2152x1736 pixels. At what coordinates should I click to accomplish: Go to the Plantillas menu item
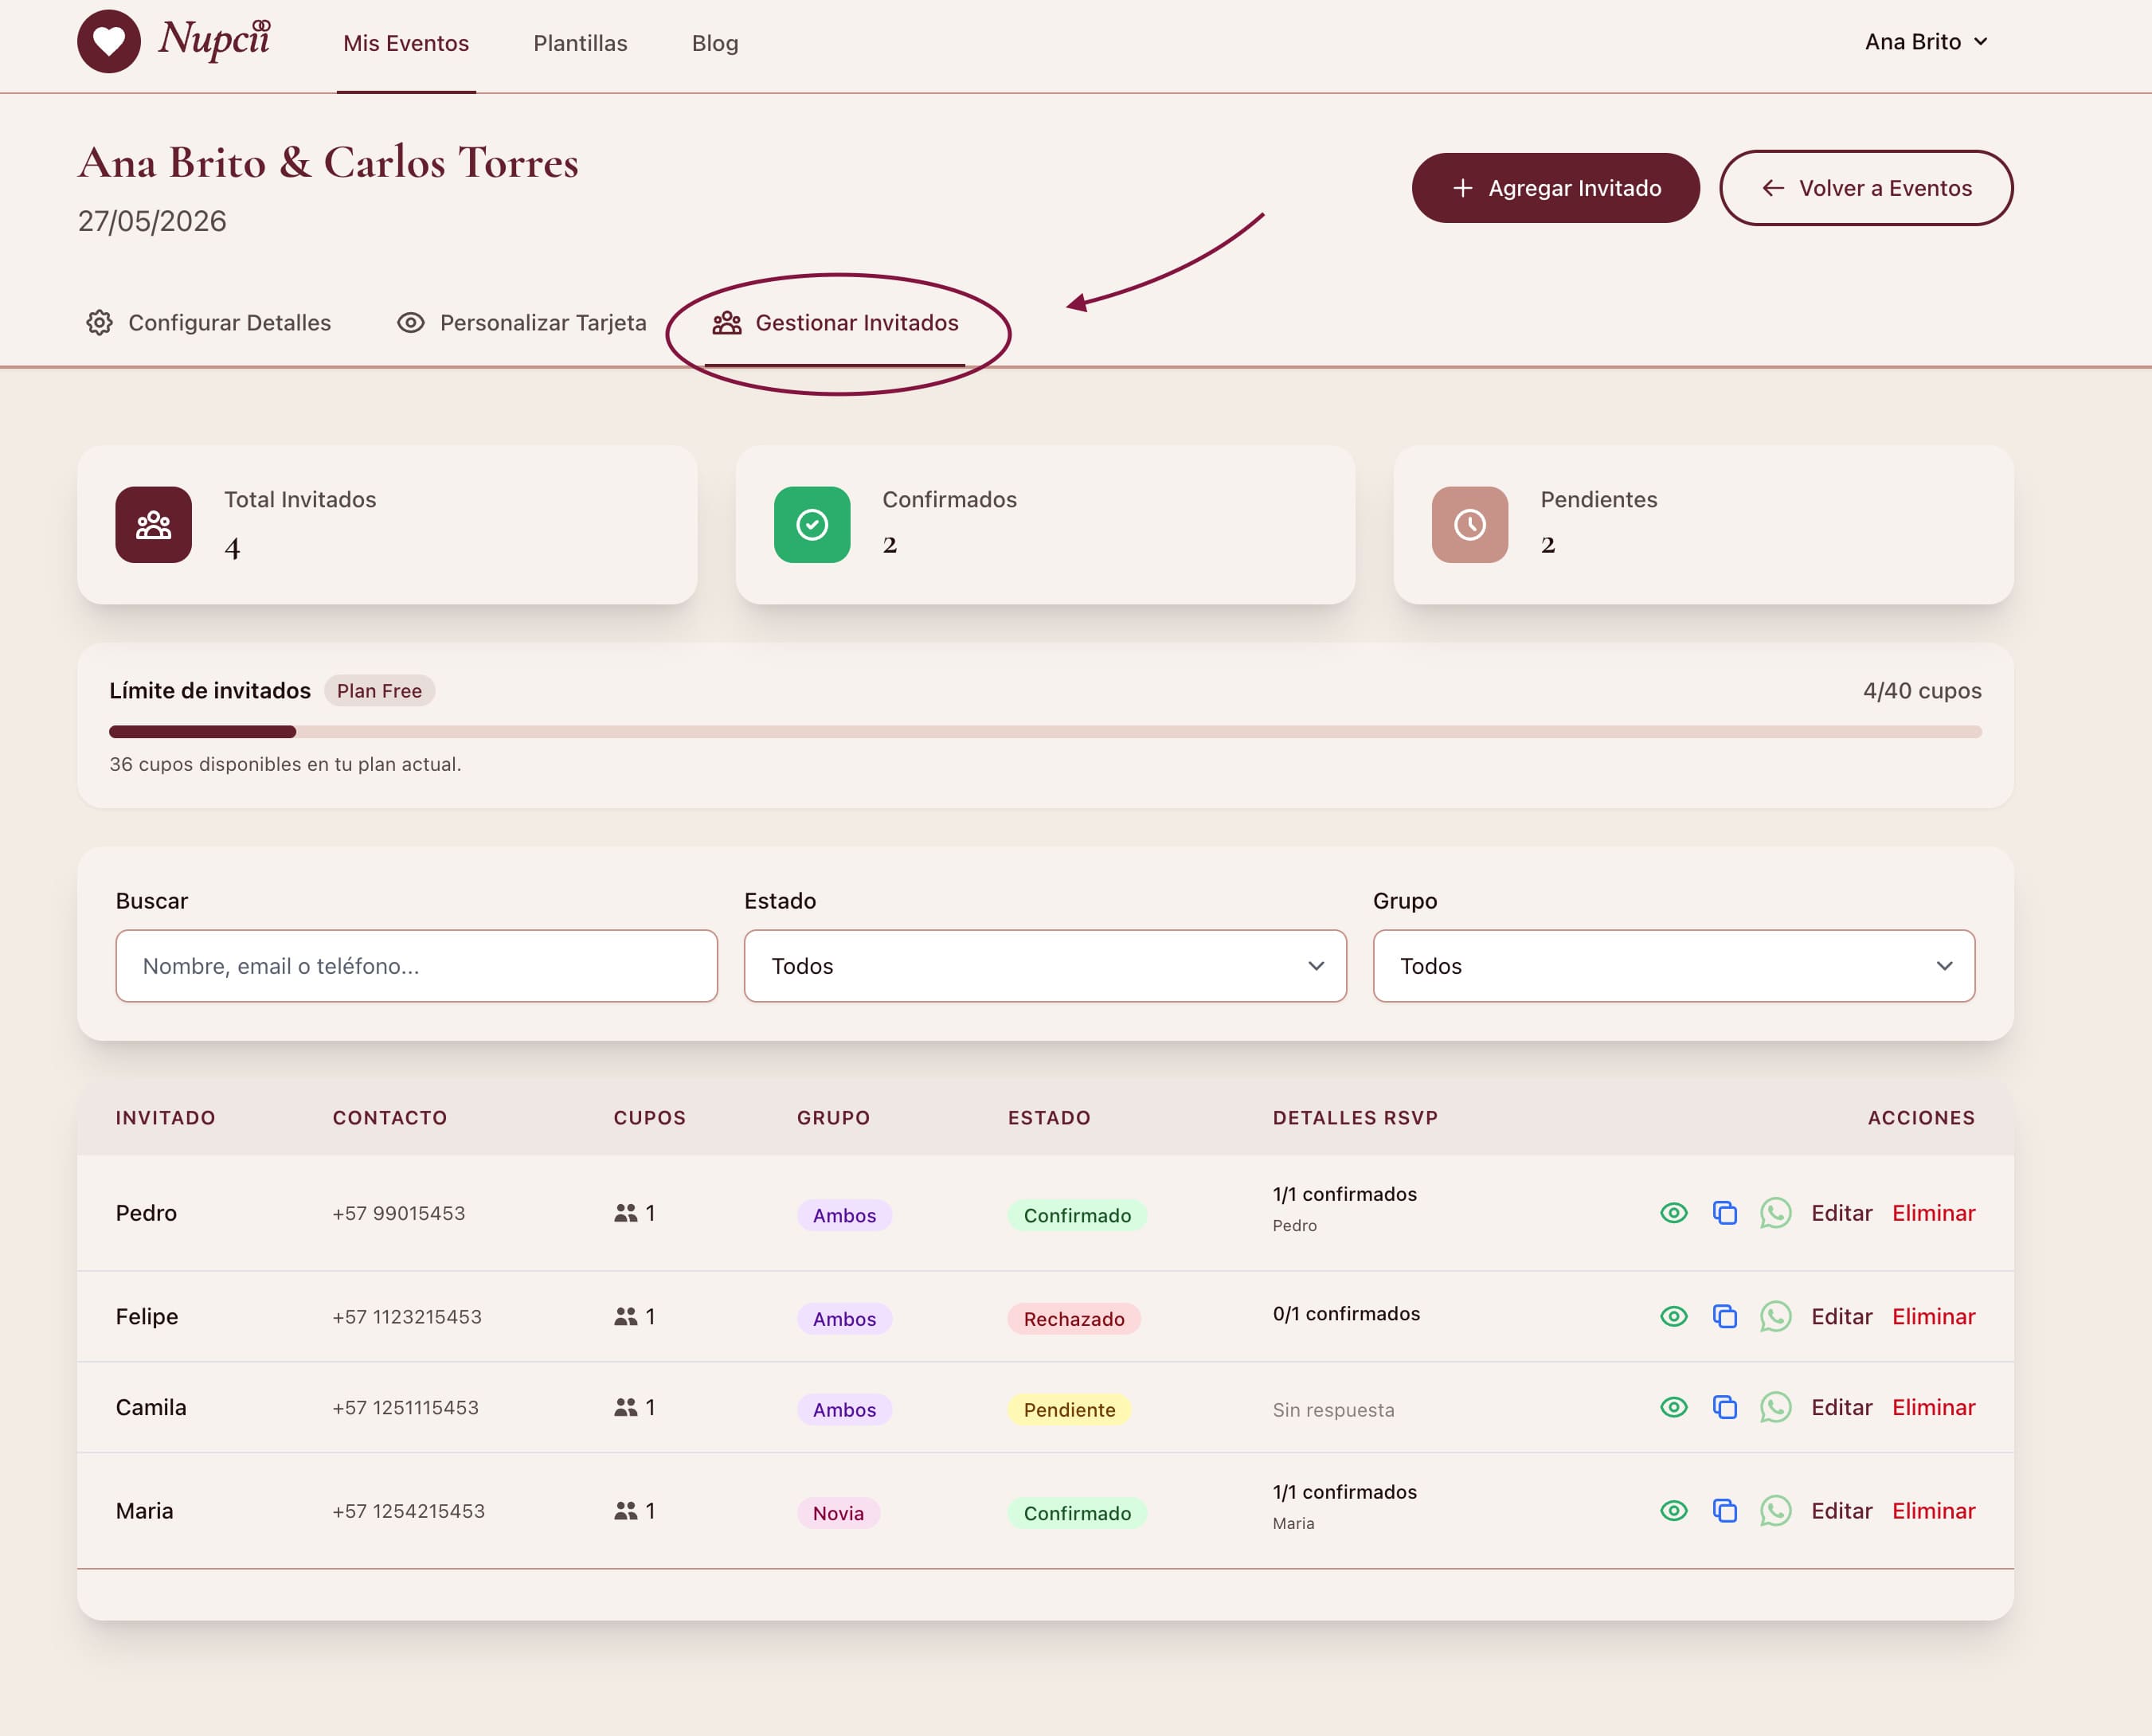click(580, 43)
